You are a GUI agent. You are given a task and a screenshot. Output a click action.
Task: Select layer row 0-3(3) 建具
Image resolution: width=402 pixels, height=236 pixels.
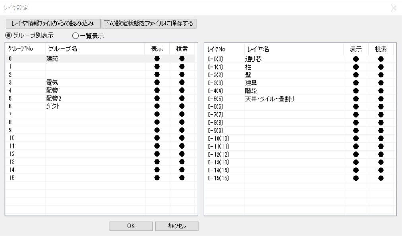299,83
